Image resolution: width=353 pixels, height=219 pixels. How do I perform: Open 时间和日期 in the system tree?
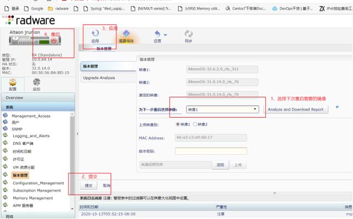(22, 151)
